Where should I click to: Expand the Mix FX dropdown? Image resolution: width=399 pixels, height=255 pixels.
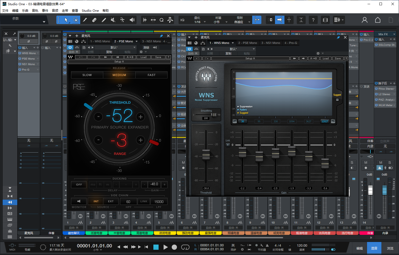point(394,34)
